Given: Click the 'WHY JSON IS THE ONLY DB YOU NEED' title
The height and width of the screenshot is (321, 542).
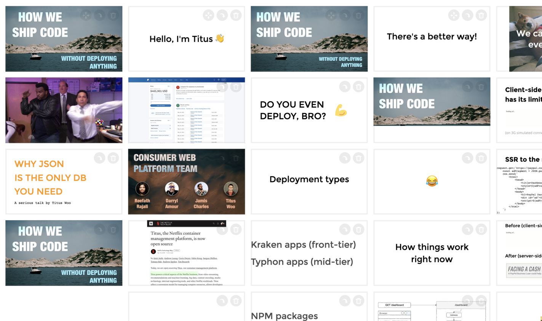Looking at the screenshot, I should (x=50, y=178).
